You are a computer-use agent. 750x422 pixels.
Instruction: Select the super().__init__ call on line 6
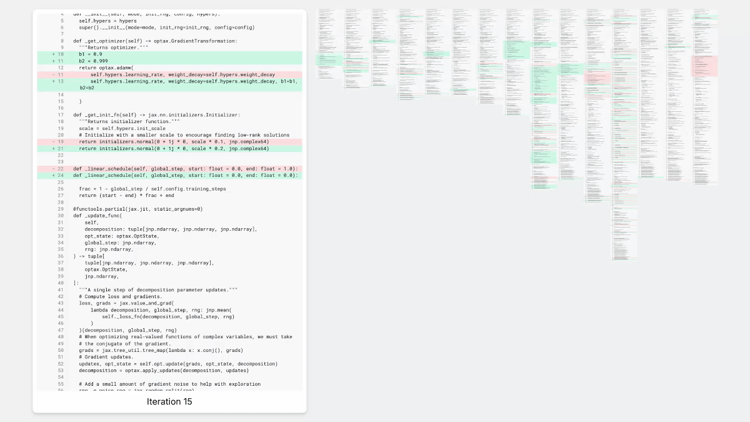coord(166,28)
